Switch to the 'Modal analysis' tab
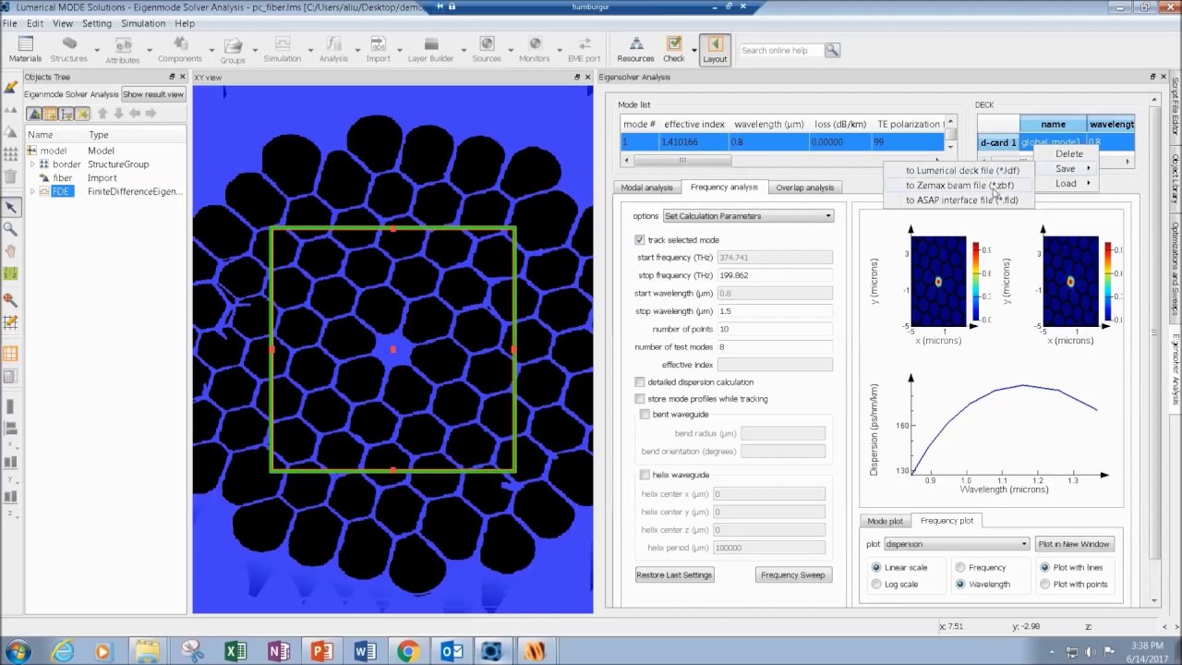Image resolution: width=1182 pixels, height=665 pixels. (646, 187)
